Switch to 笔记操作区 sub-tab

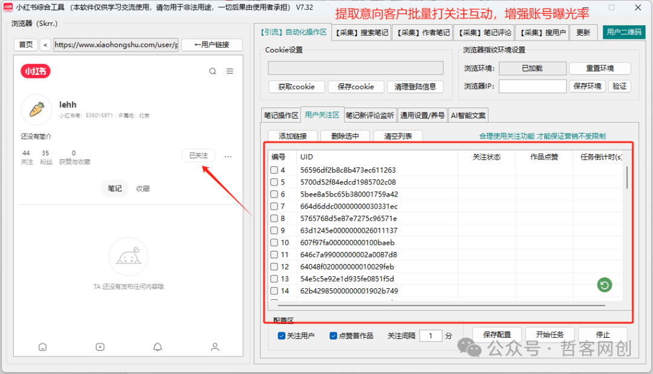pyautogui.click(x=281, y=115)
